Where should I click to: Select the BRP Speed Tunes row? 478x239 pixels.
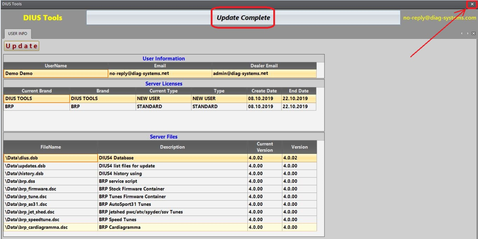click(172, 220)
